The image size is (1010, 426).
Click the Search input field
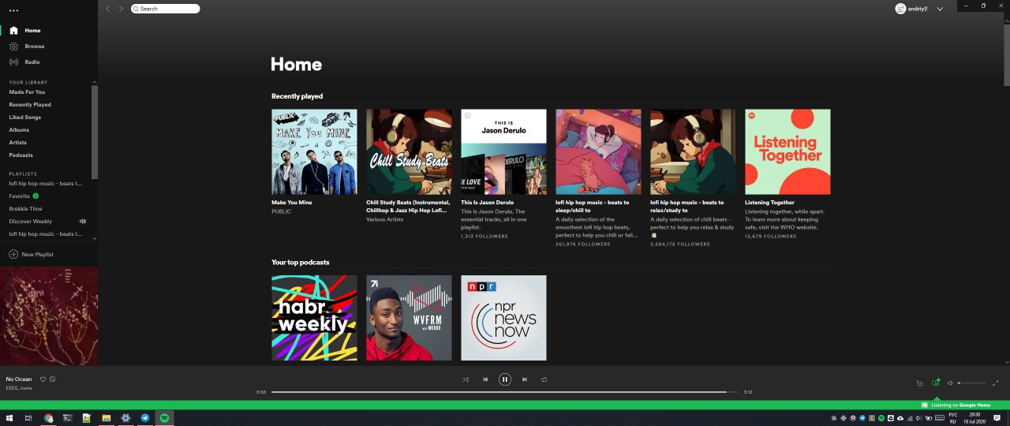(165, 9)
